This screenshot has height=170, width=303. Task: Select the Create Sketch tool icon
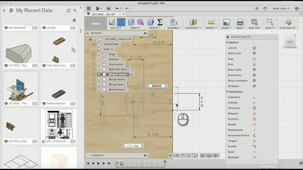click(112, 22)
